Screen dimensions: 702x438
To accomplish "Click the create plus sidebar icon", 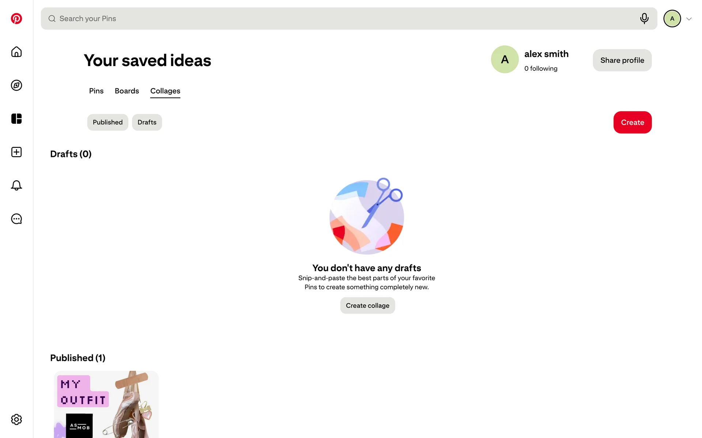I will pyautogui.click(x=16, y=152).
